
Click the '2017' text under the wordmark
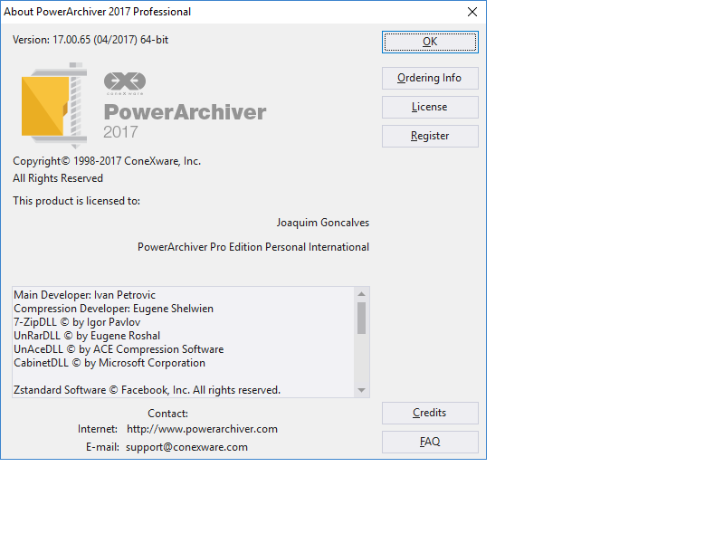click(x=120, y=132)
